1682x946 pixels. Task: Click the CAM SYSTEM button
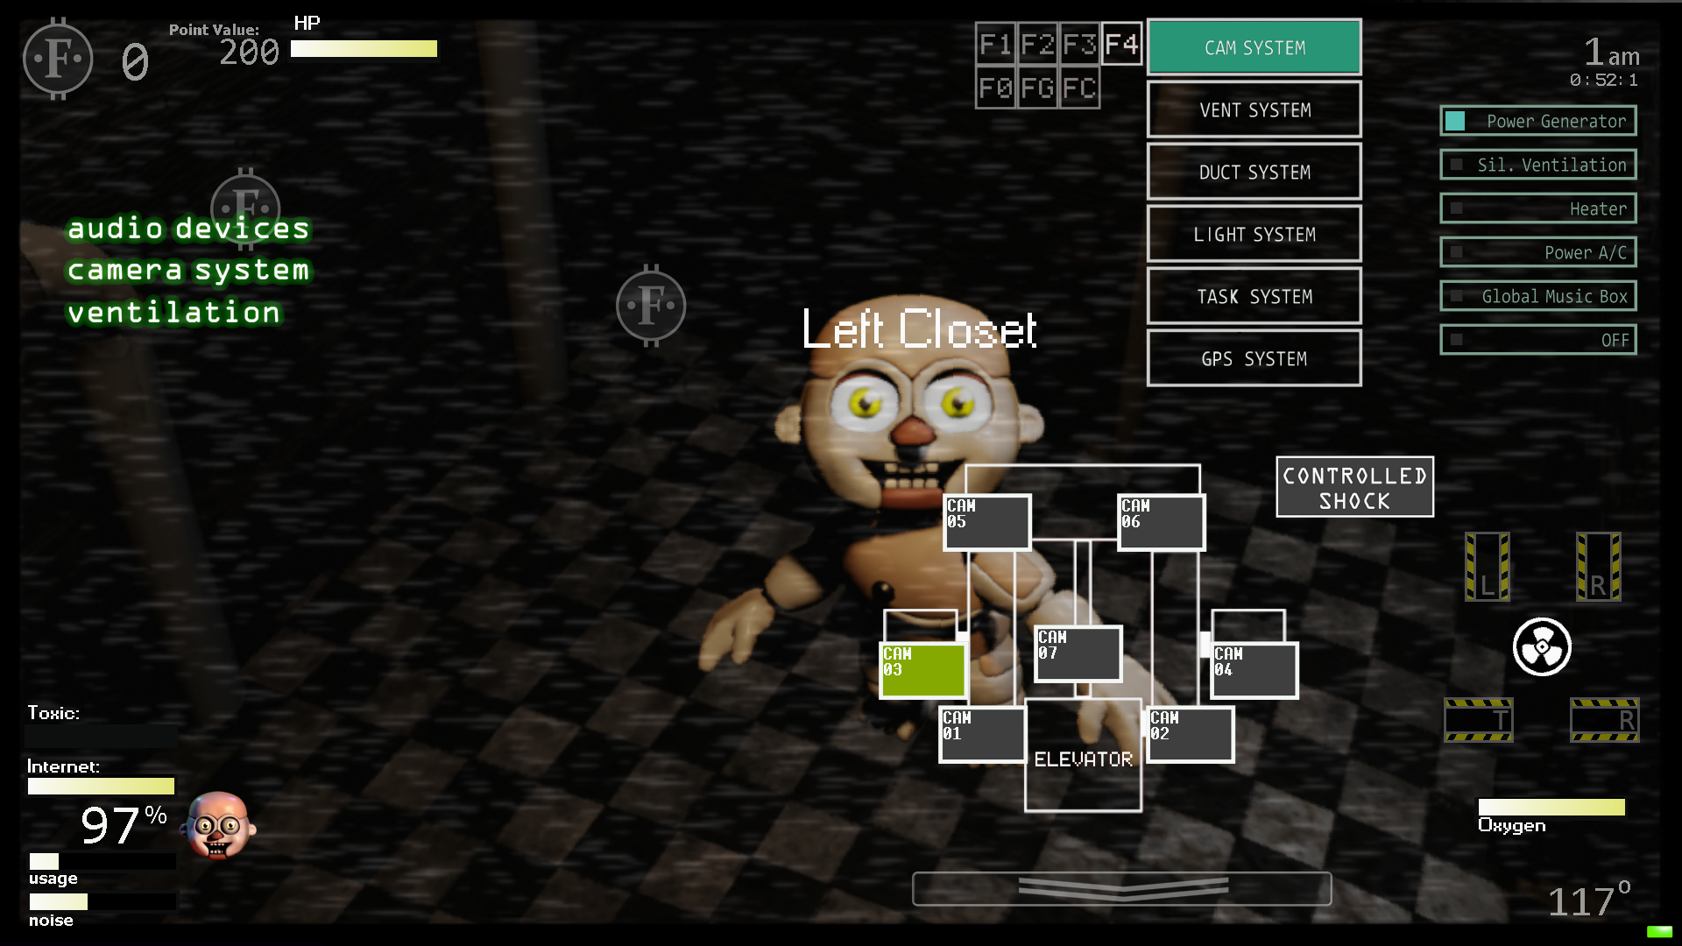point(1254,47)
